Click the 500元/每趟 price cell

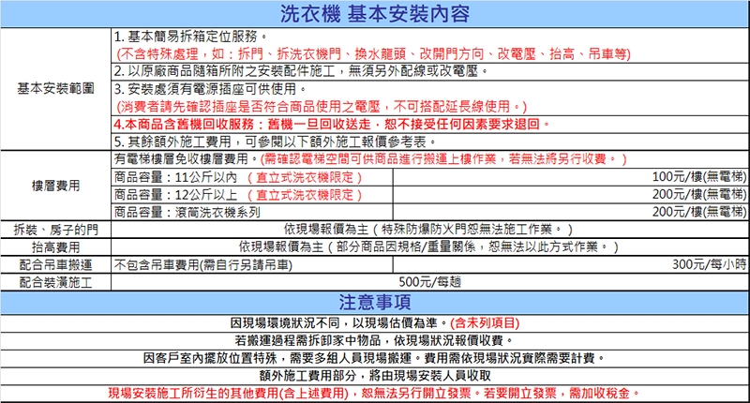coord(429,282)
